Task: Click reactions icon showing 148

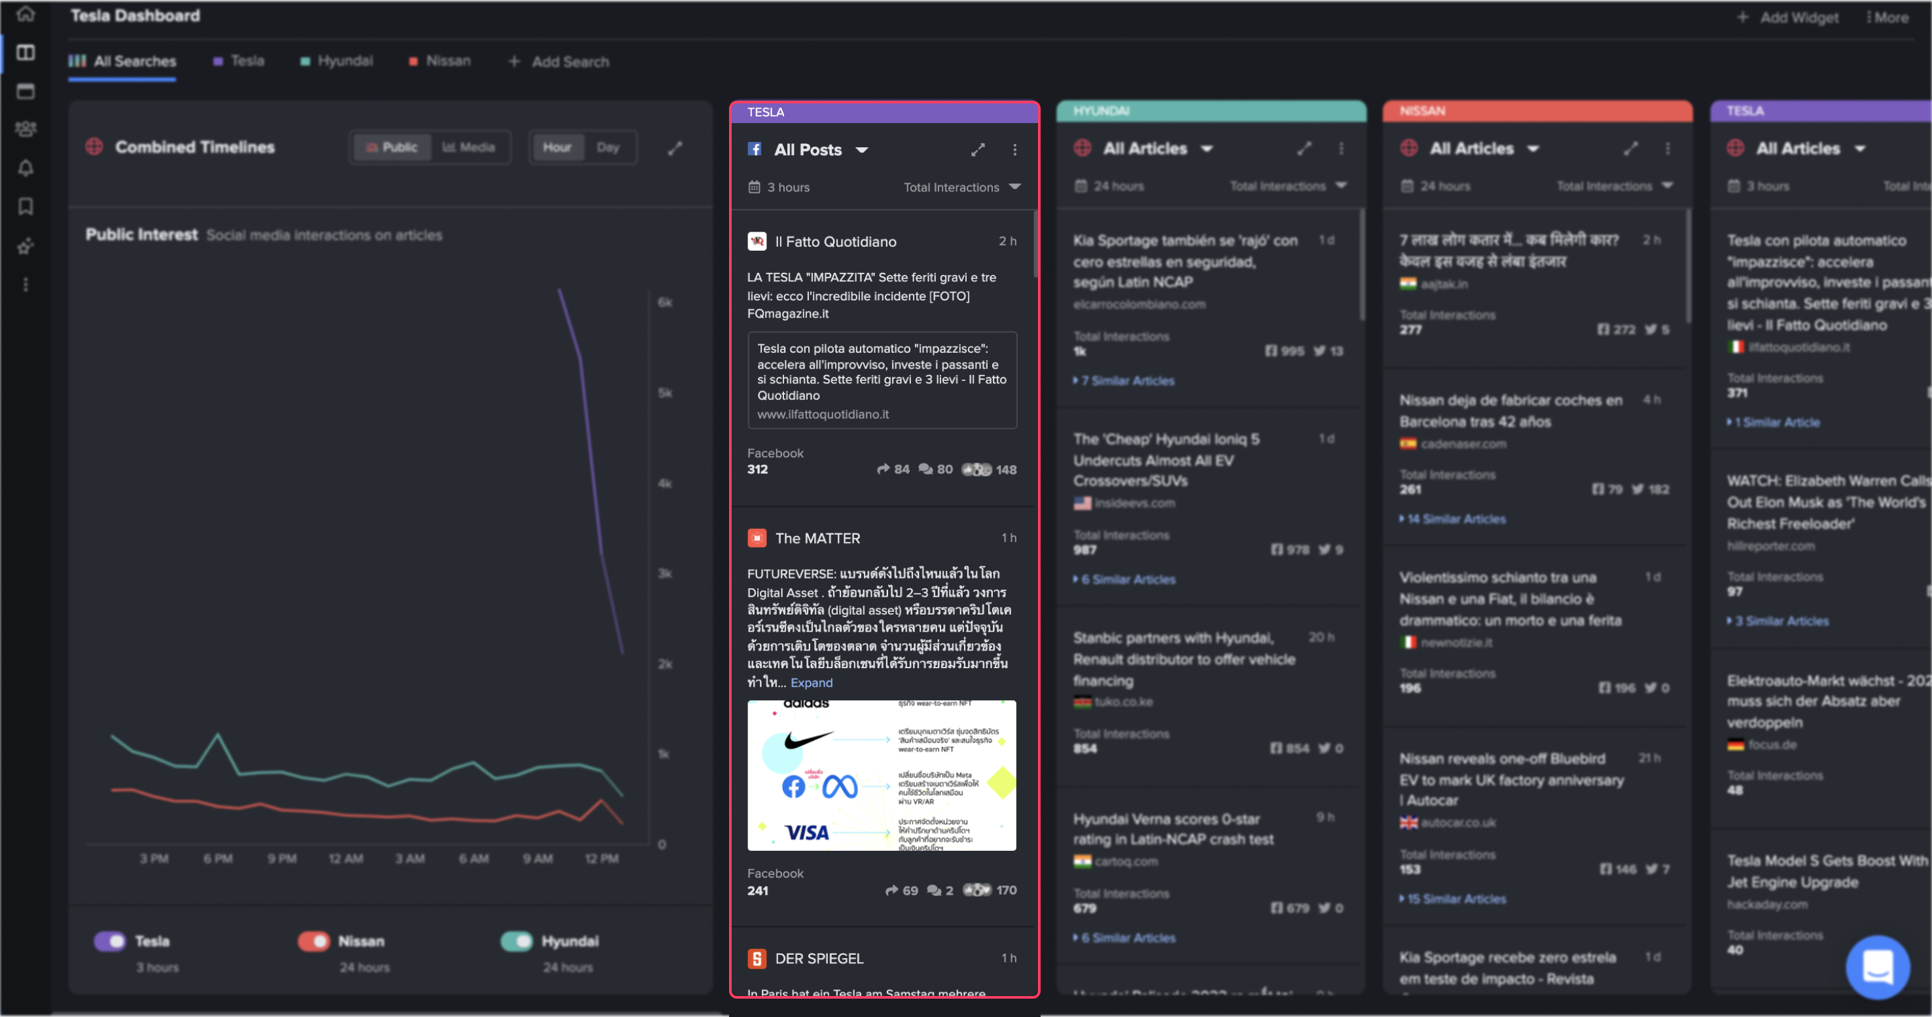Action: tap(976, 469)
